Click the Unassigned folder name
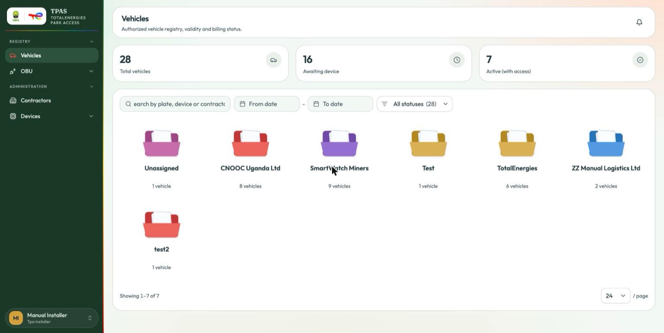Screen dimensions: 664x333 click(x=161, y=168)
